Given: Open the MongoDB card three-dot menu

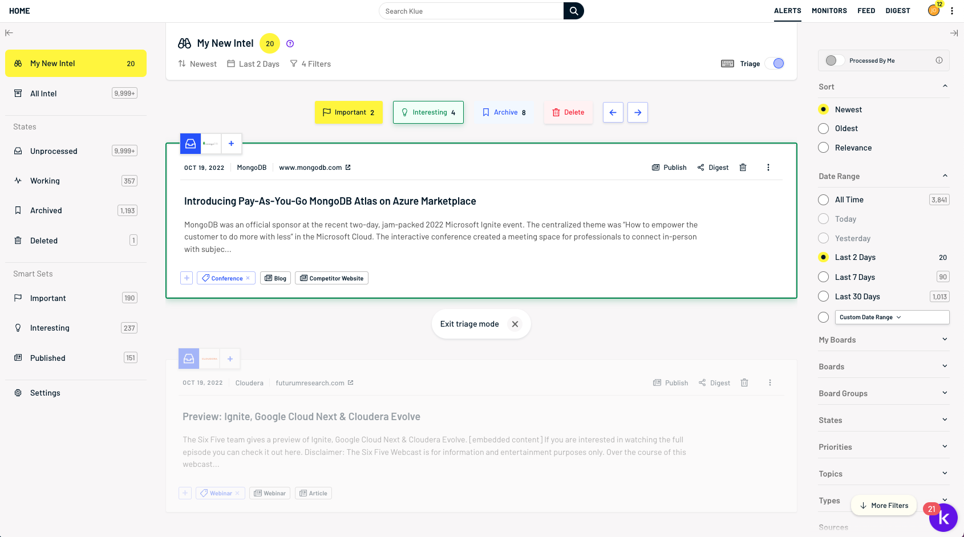Looking at the screenshot, I should [x=768, y=168].
